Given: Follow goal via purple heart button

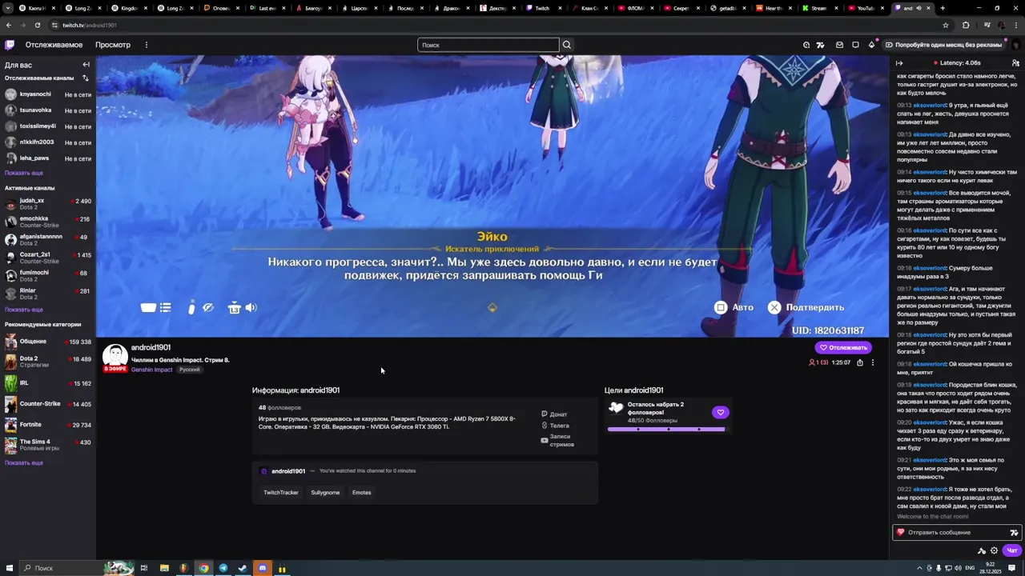Looking at the screenshot, I should tap(721, 413).
